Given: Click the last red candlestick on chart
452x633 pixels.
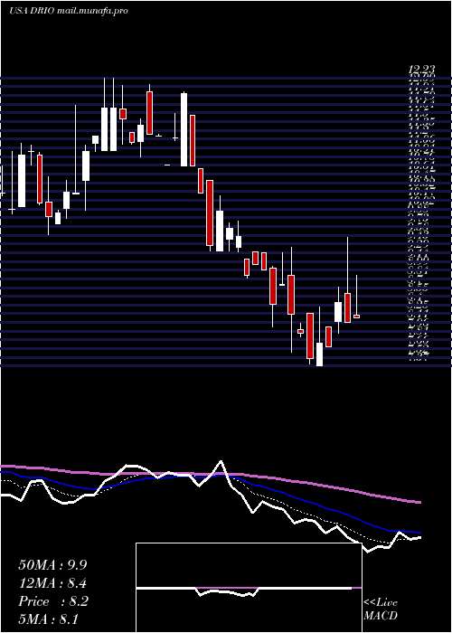Looking at the screenshot, I should pos(356,316).
